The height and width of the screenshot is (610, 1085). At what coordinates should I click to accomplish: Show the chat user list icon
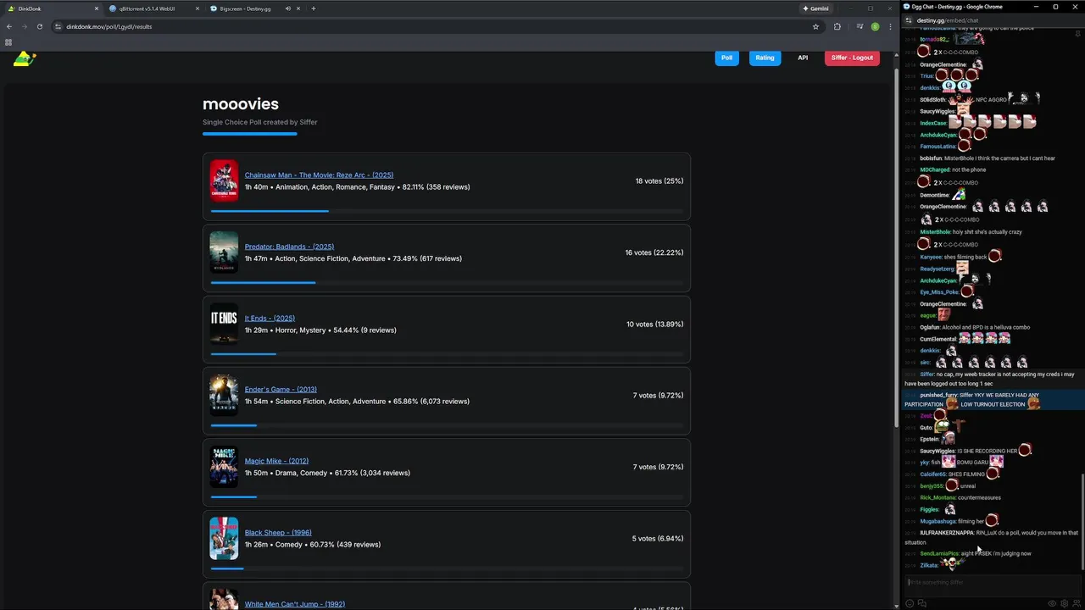tap(1076, 603)
